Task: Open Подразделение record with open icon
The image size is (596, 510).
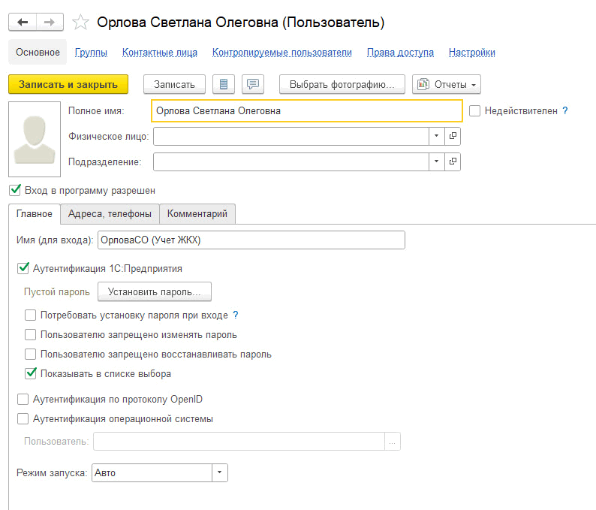Action: (x=453, y=161)
